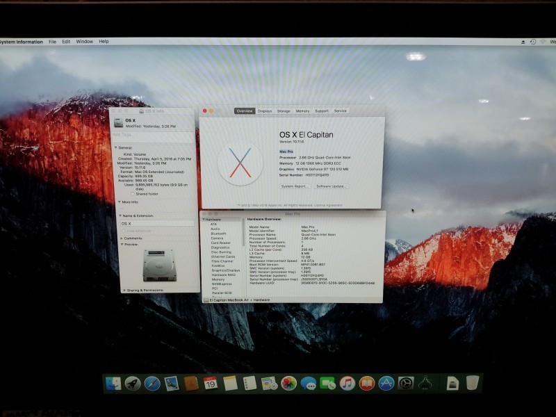Screen dimensions: 556x417
Task: Switch to the Service tab
Action: [340, 111]
